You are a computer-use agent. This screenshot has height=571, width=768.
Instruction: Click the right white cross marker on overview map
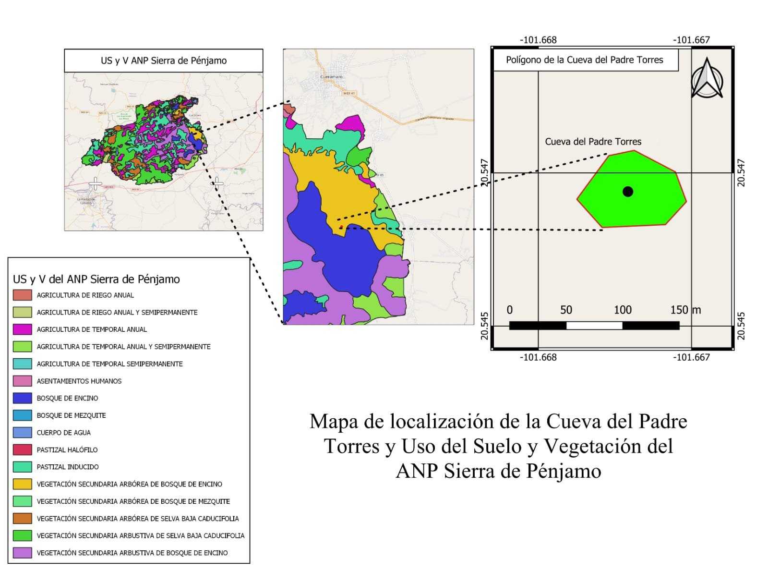217,182
